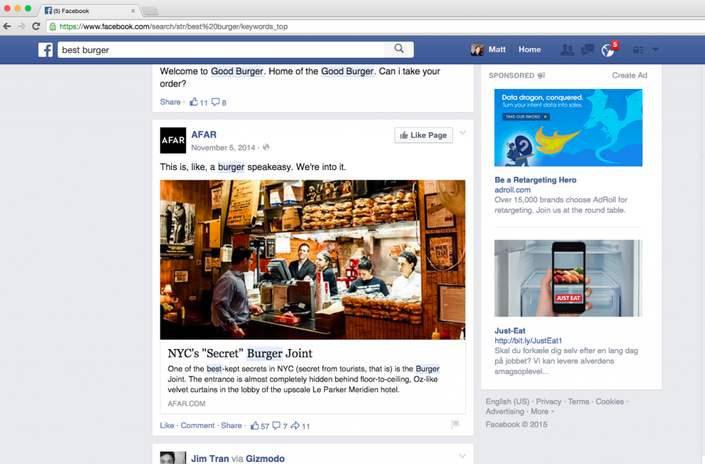Viewport: 705px width, 464px height.
Task: Click the adroll.com link
Action: 512,190
